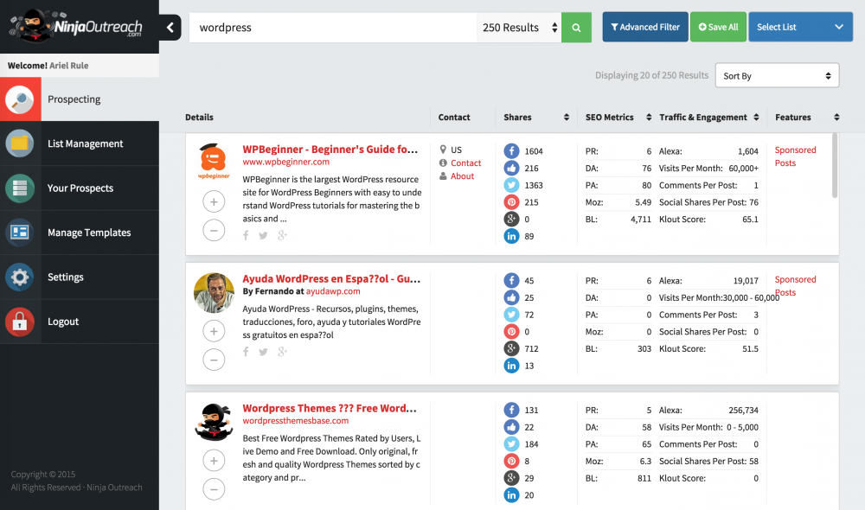865x510 pixels.
Task: Click the Twitter icon under WPBeginner description
Action: pyautogui.click(x=263, y=234)
